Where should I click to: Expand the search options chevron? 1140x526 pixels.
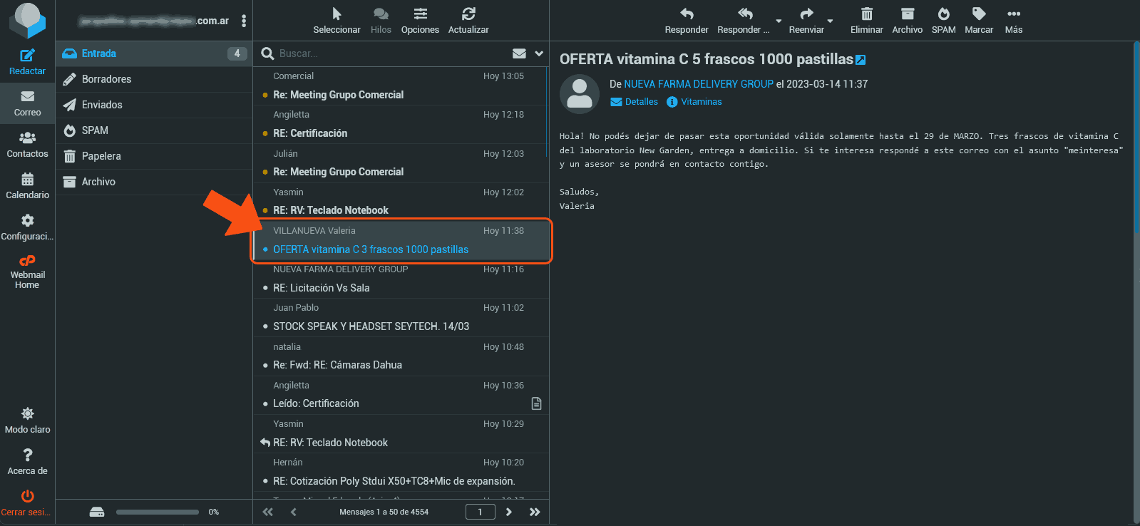tap(539, 53)
